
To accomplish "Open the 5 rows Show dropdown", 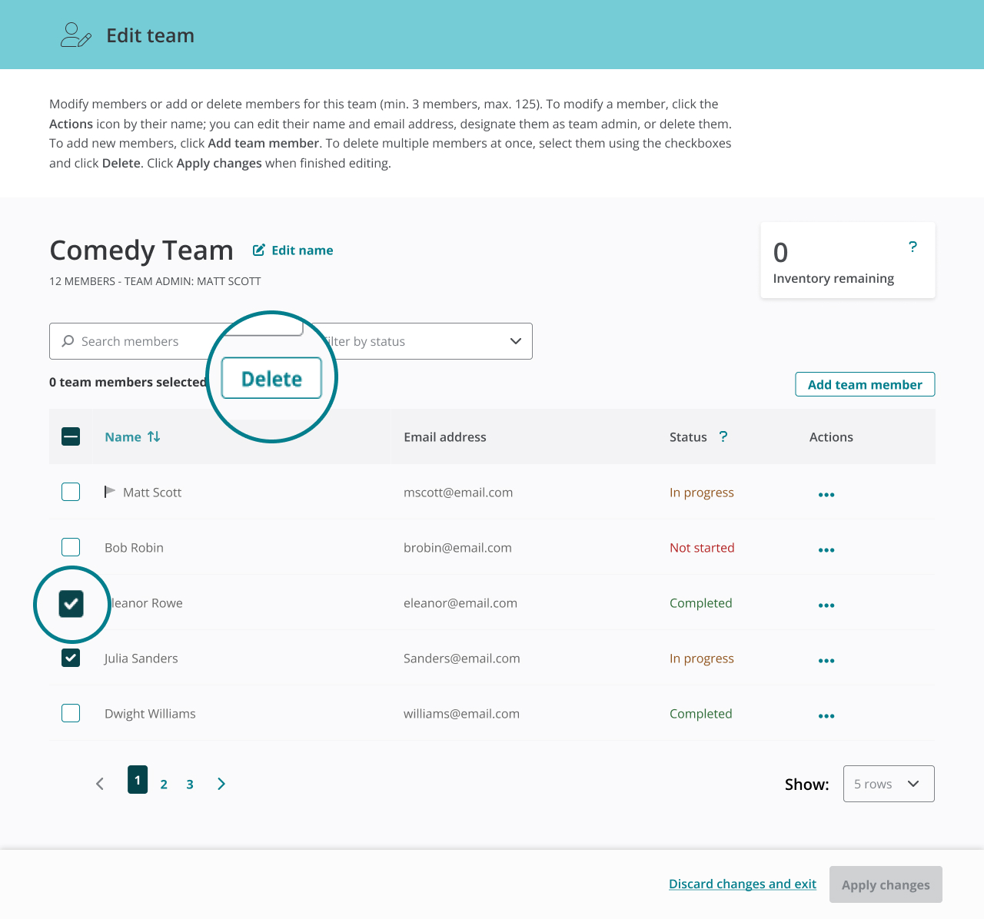I will [x=889, y=784].
